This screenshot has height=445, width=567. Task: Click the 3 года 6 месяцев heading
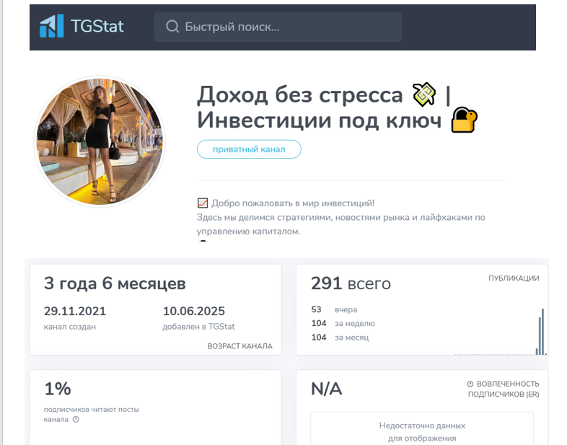click(115, 283)
